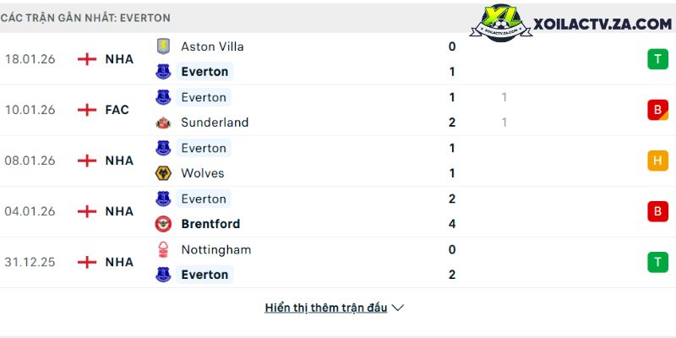Click the Nottingham team name
The width and height of the screenshot is (676, 338).
tap(215, 249)
